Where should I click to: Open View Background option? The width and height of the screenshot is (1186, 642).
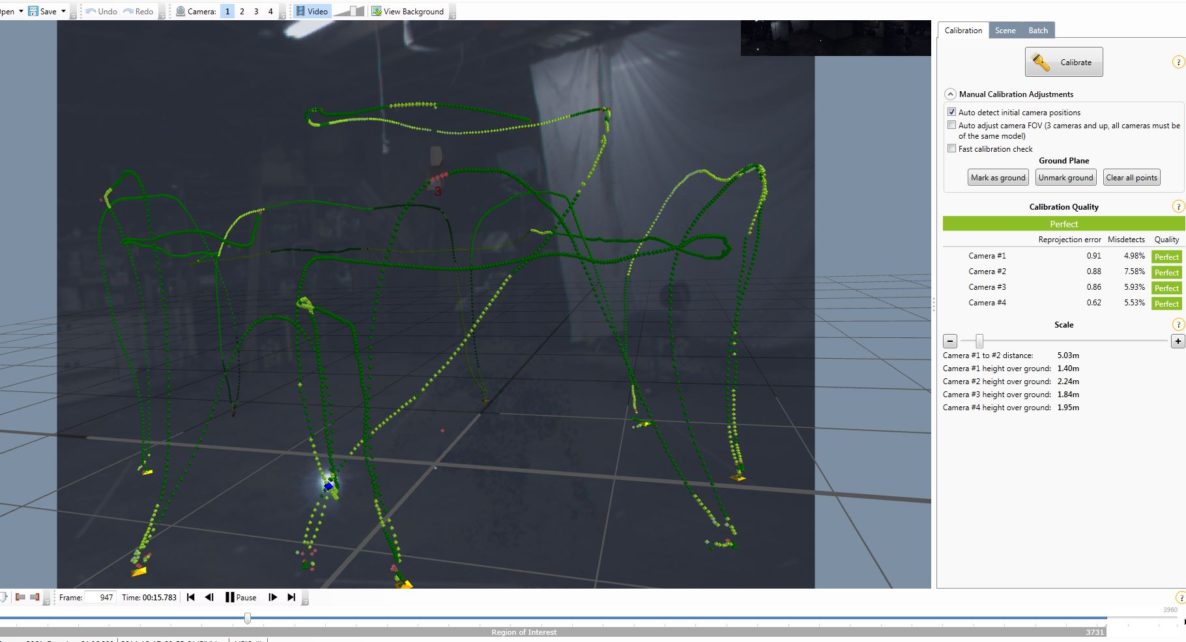tap(407, 11)
